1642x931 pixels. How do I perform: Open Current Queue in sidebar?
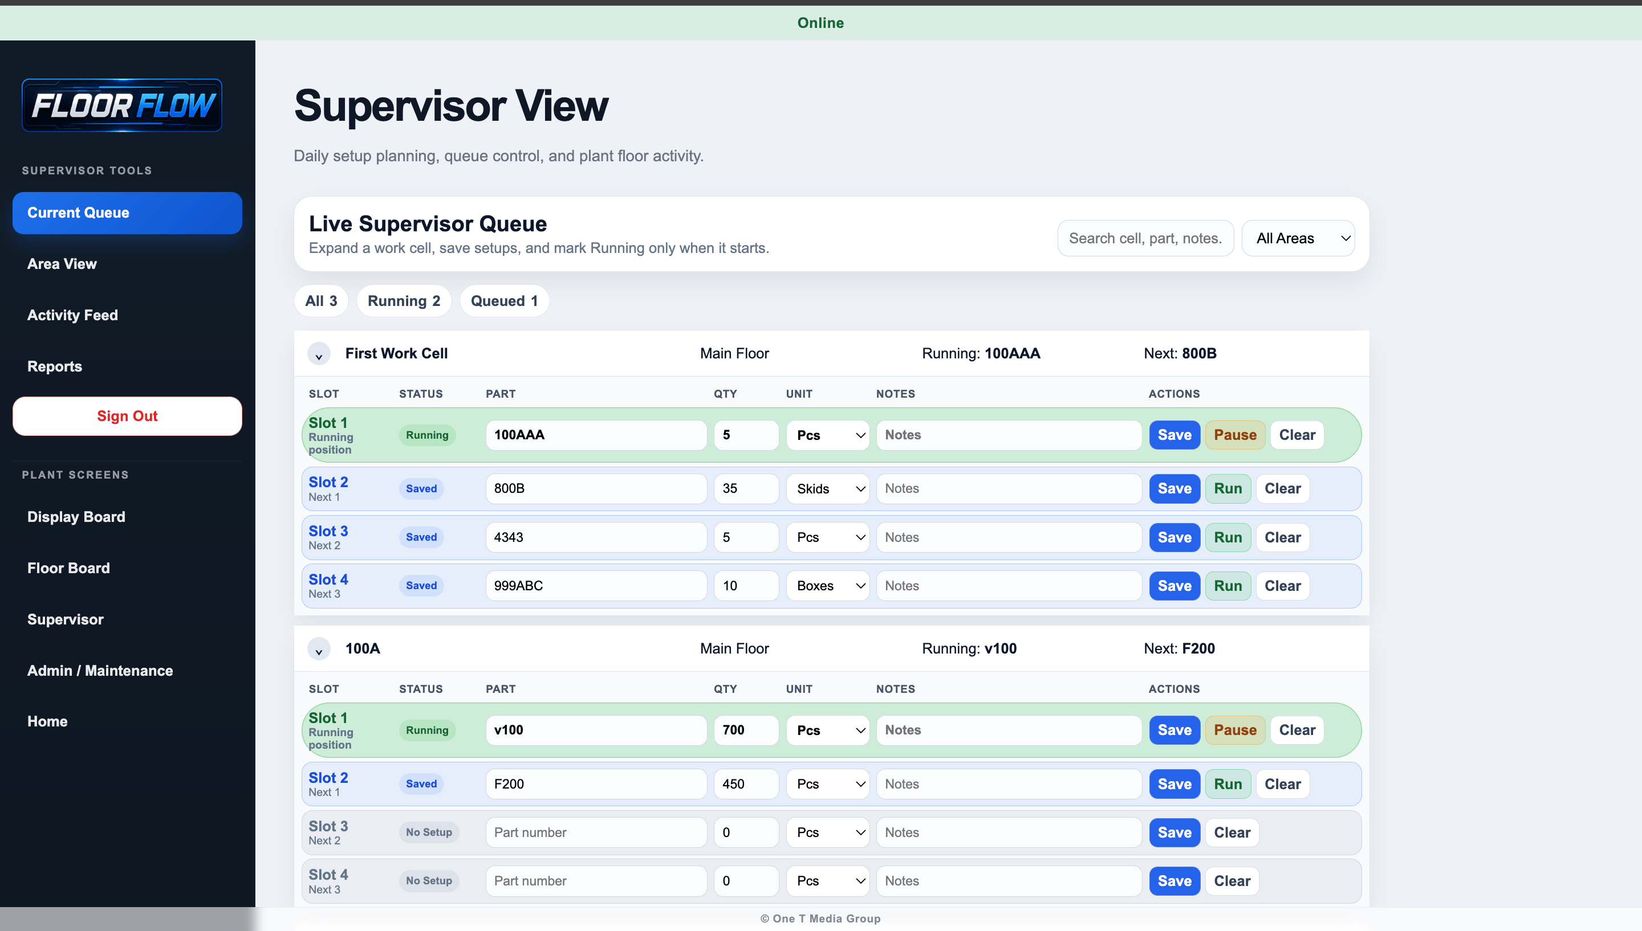(x=127, y=213)
